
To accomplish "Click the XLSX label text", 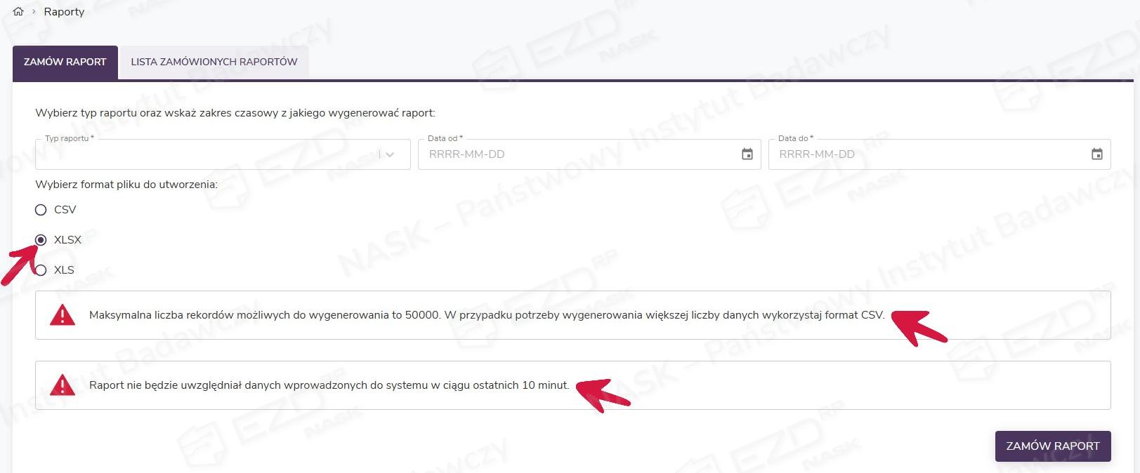I will (68, 240).
